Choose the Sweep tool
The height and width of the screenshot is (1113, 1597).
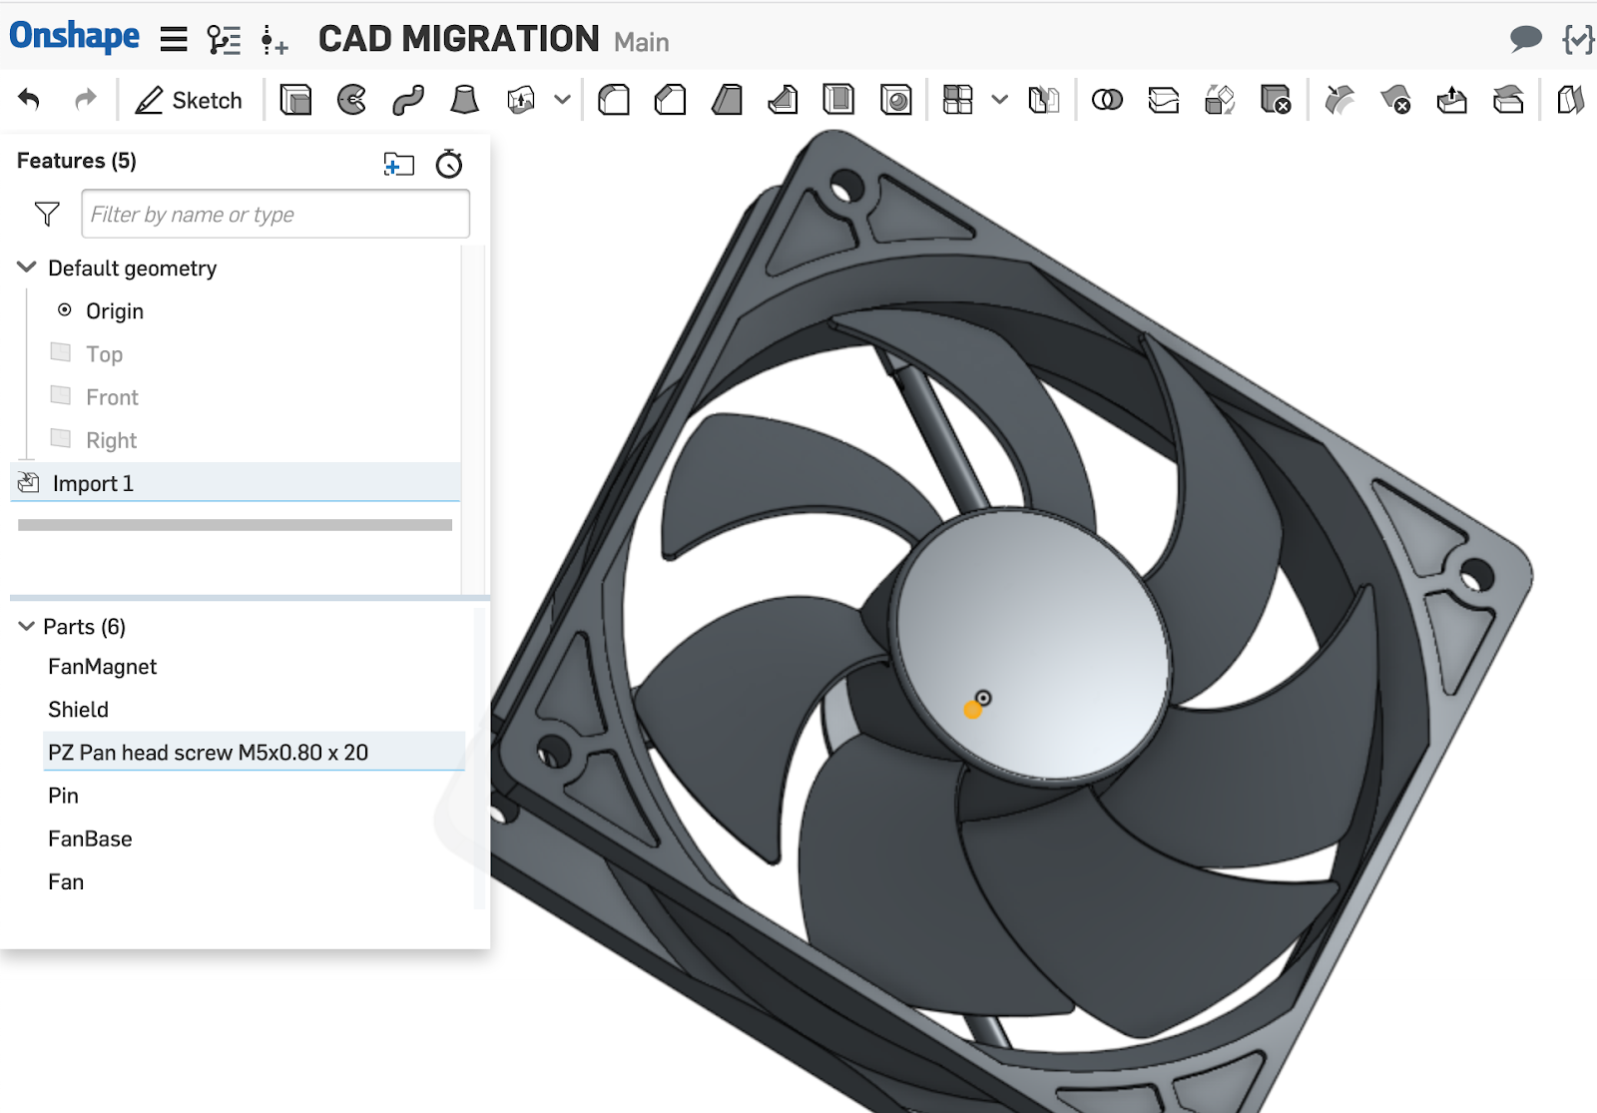(x=408, y=100)
